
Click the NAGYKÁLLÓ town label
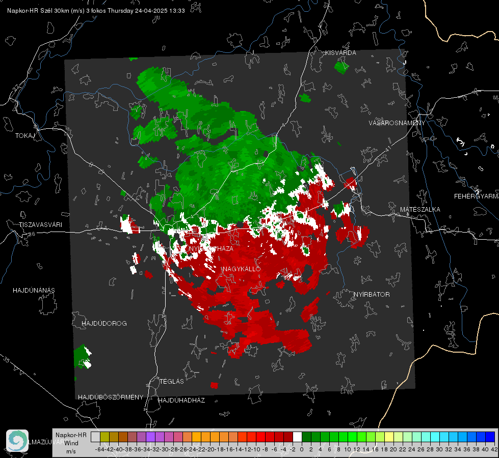pyautogui.click(x=242, y=269)
